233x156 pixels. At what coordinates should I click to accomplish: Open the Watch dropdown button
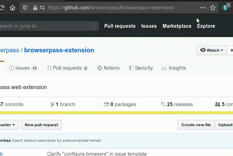(x=212, y=50)
